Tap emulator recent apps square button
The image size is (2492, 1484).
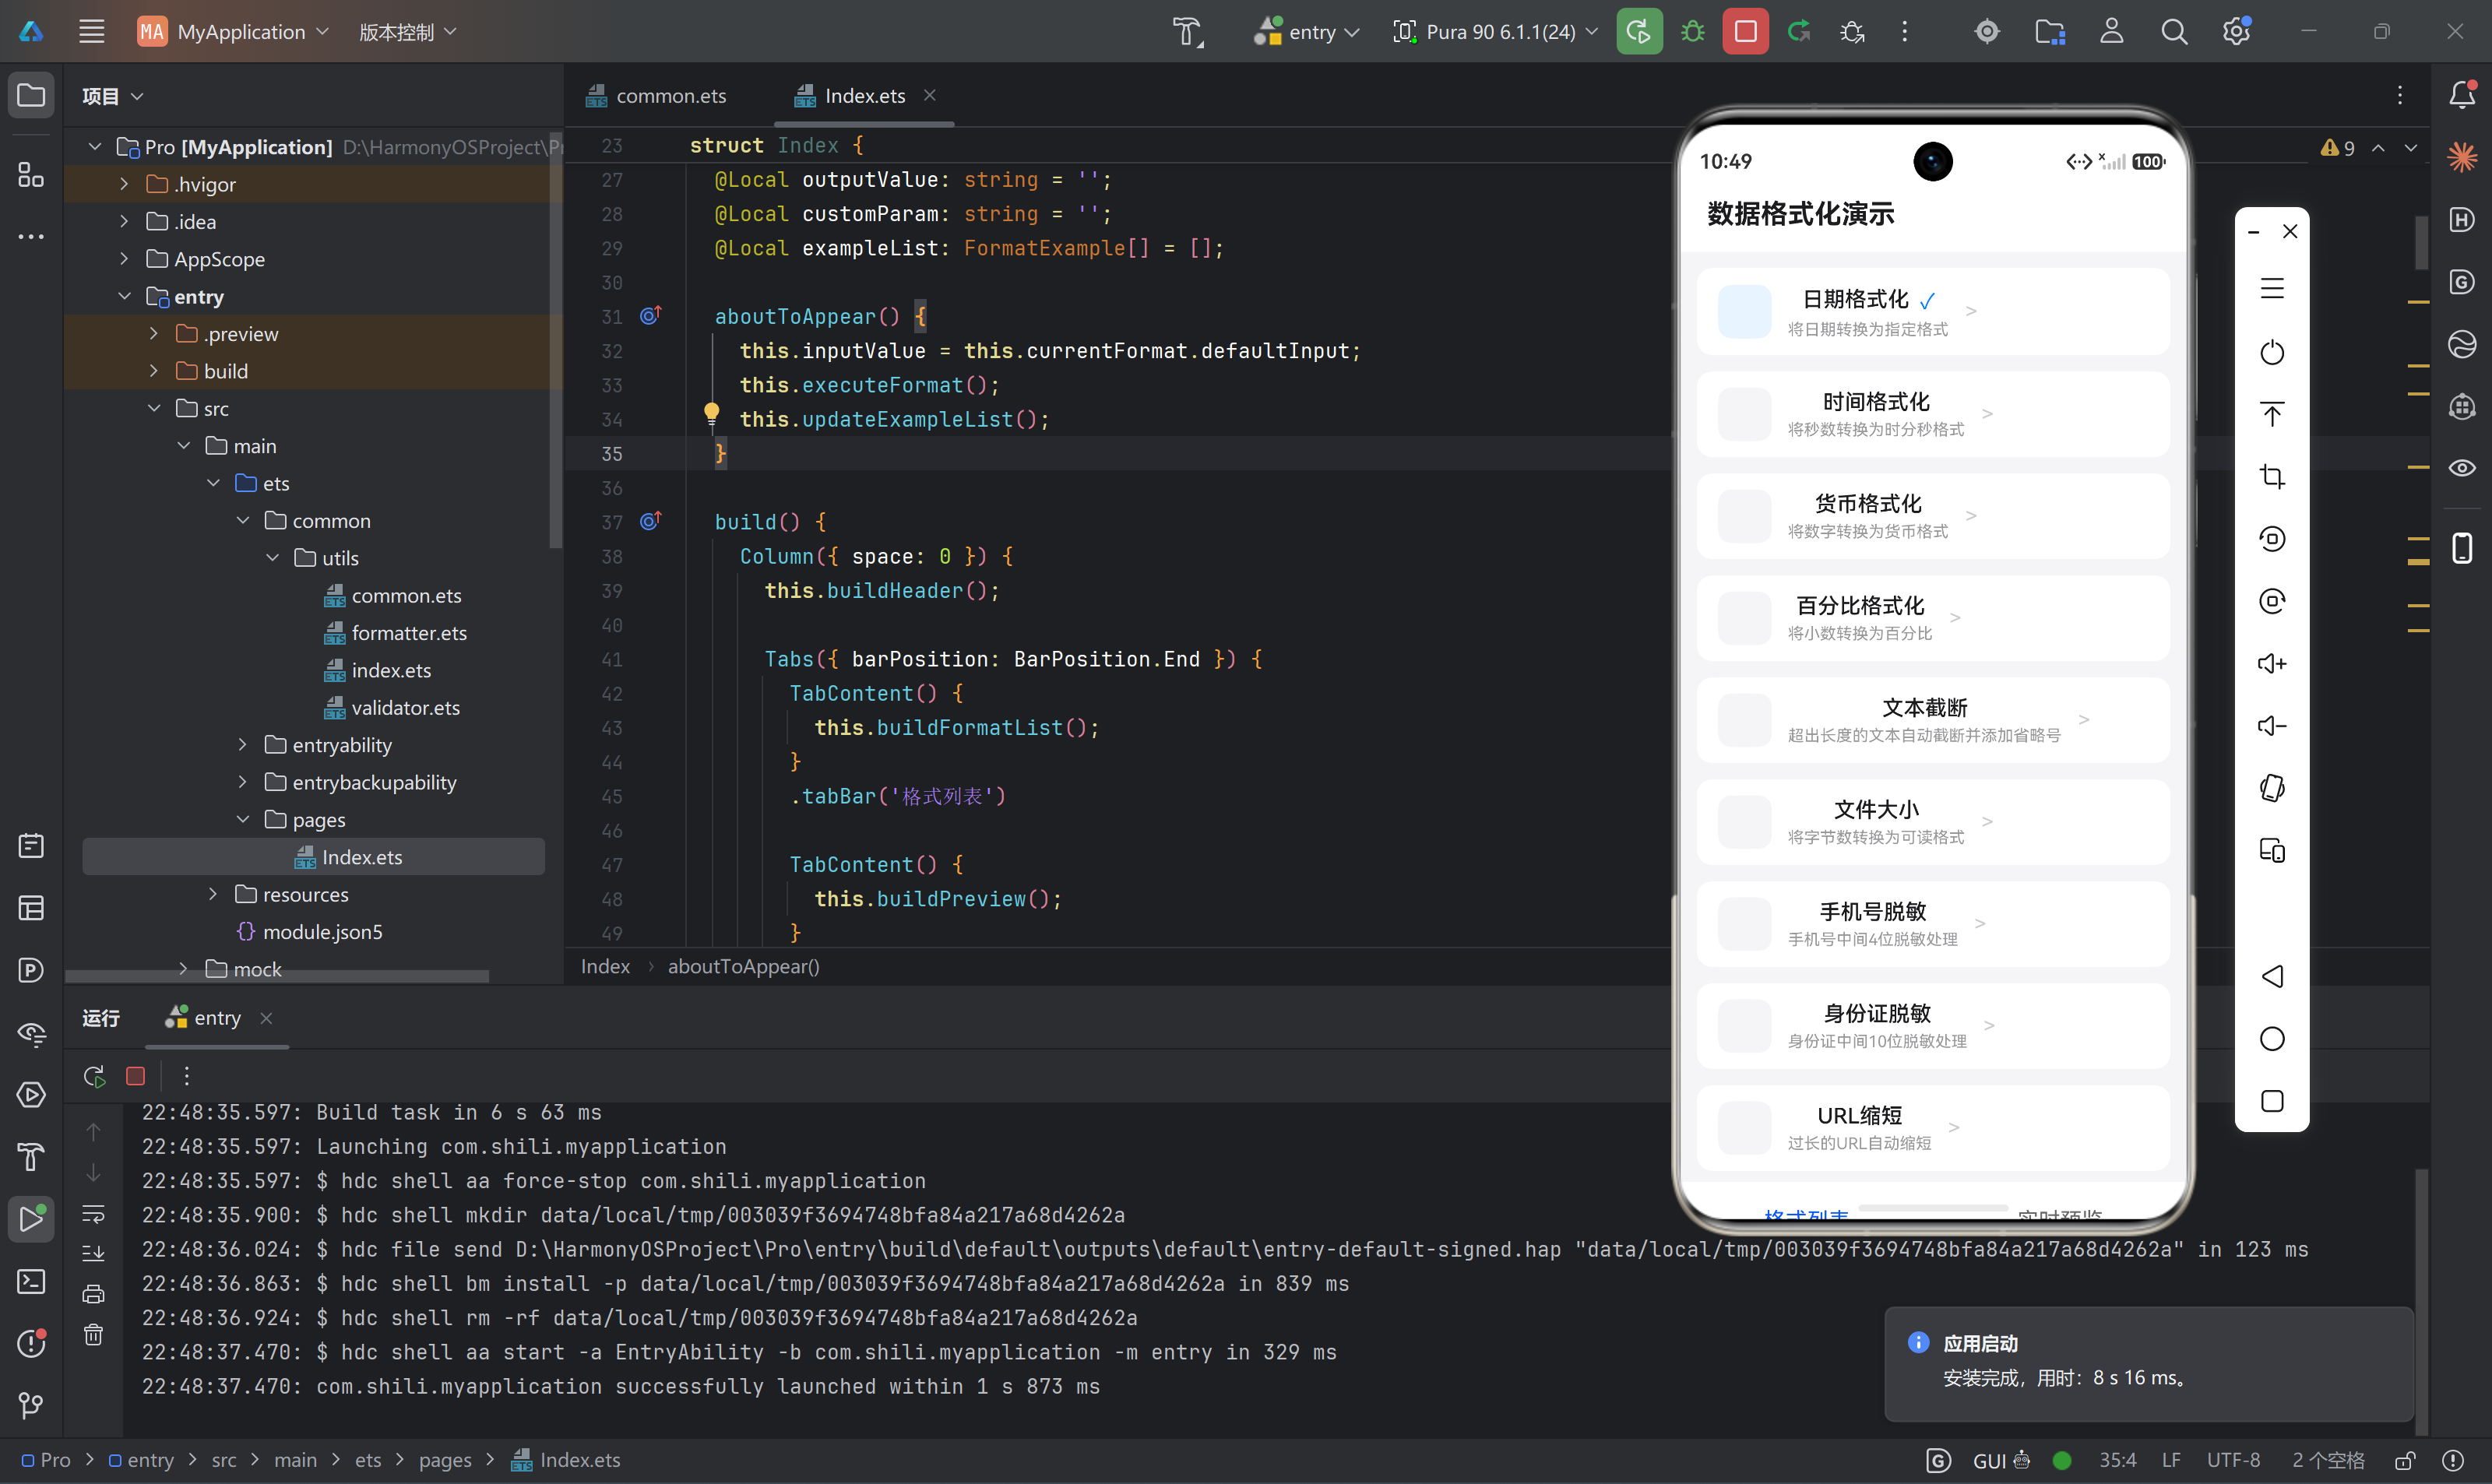pyautogui.click(x=2272, y=1101)
